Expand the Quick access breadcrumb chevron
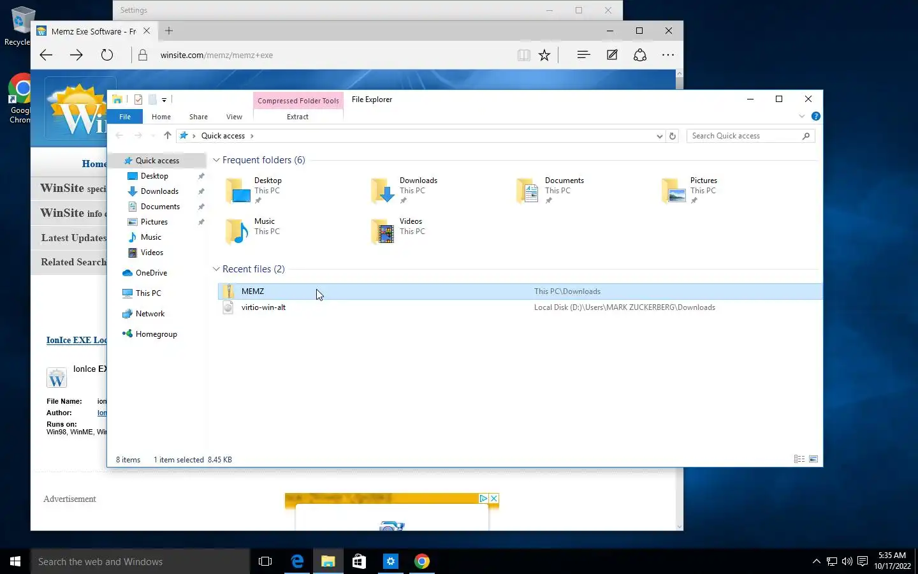 coord(252,136)
